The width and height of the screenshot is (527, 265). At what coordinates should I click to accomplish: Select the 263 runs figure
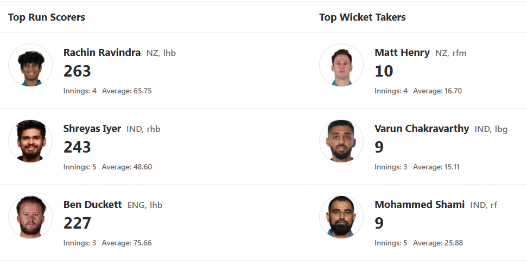click(77, 71)
